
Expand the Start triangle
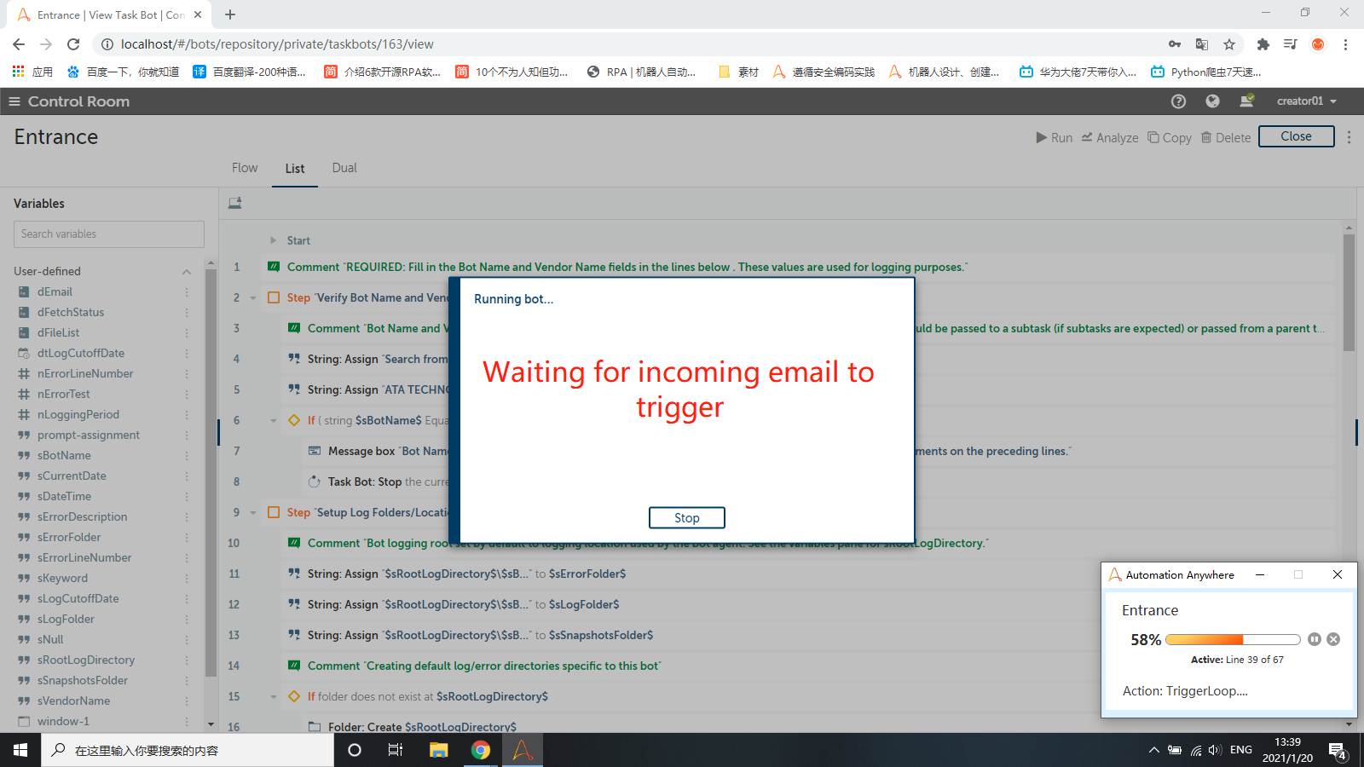pyautogui.click(x=273, y=240)
